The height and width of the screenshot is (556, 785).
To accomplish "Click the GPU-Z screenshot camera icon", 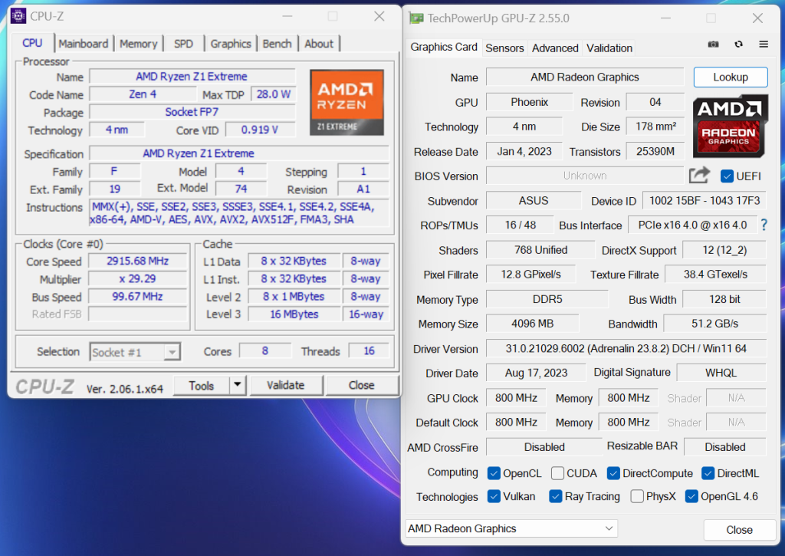I will [713, 44].
